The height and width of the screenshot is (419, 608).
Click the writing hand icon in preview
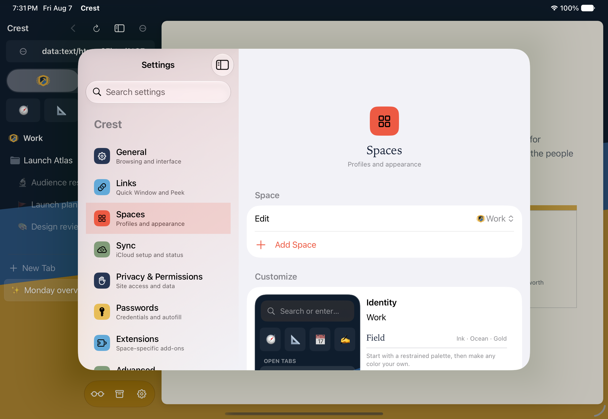tap(345, 339)
